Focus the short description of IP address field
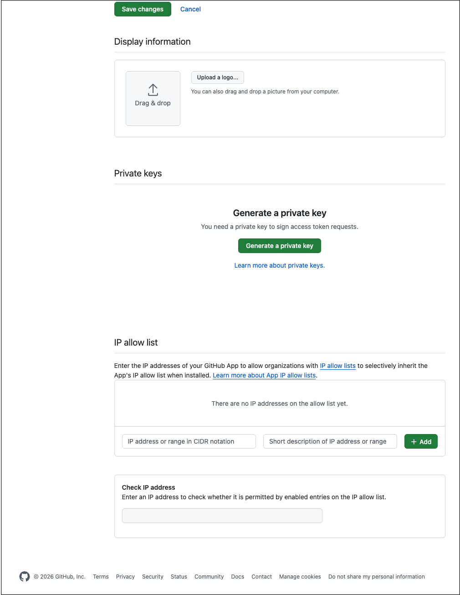Image resolution: width=460 pixels, height=595 pixels. pos(330,441)
